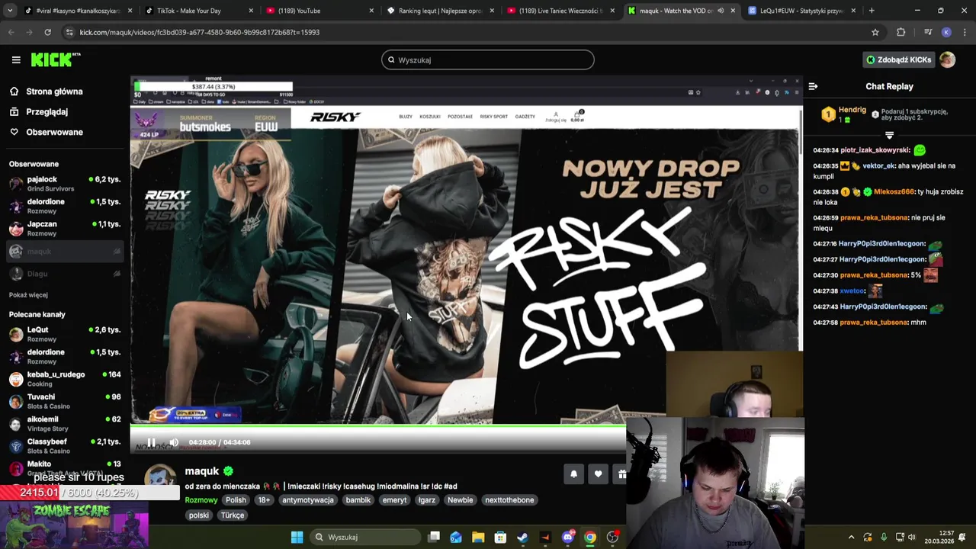Open Microsoft Store from taskbar
Viewport: 976px width, 549px height.
pyautogui.click(x=500, y=537)
